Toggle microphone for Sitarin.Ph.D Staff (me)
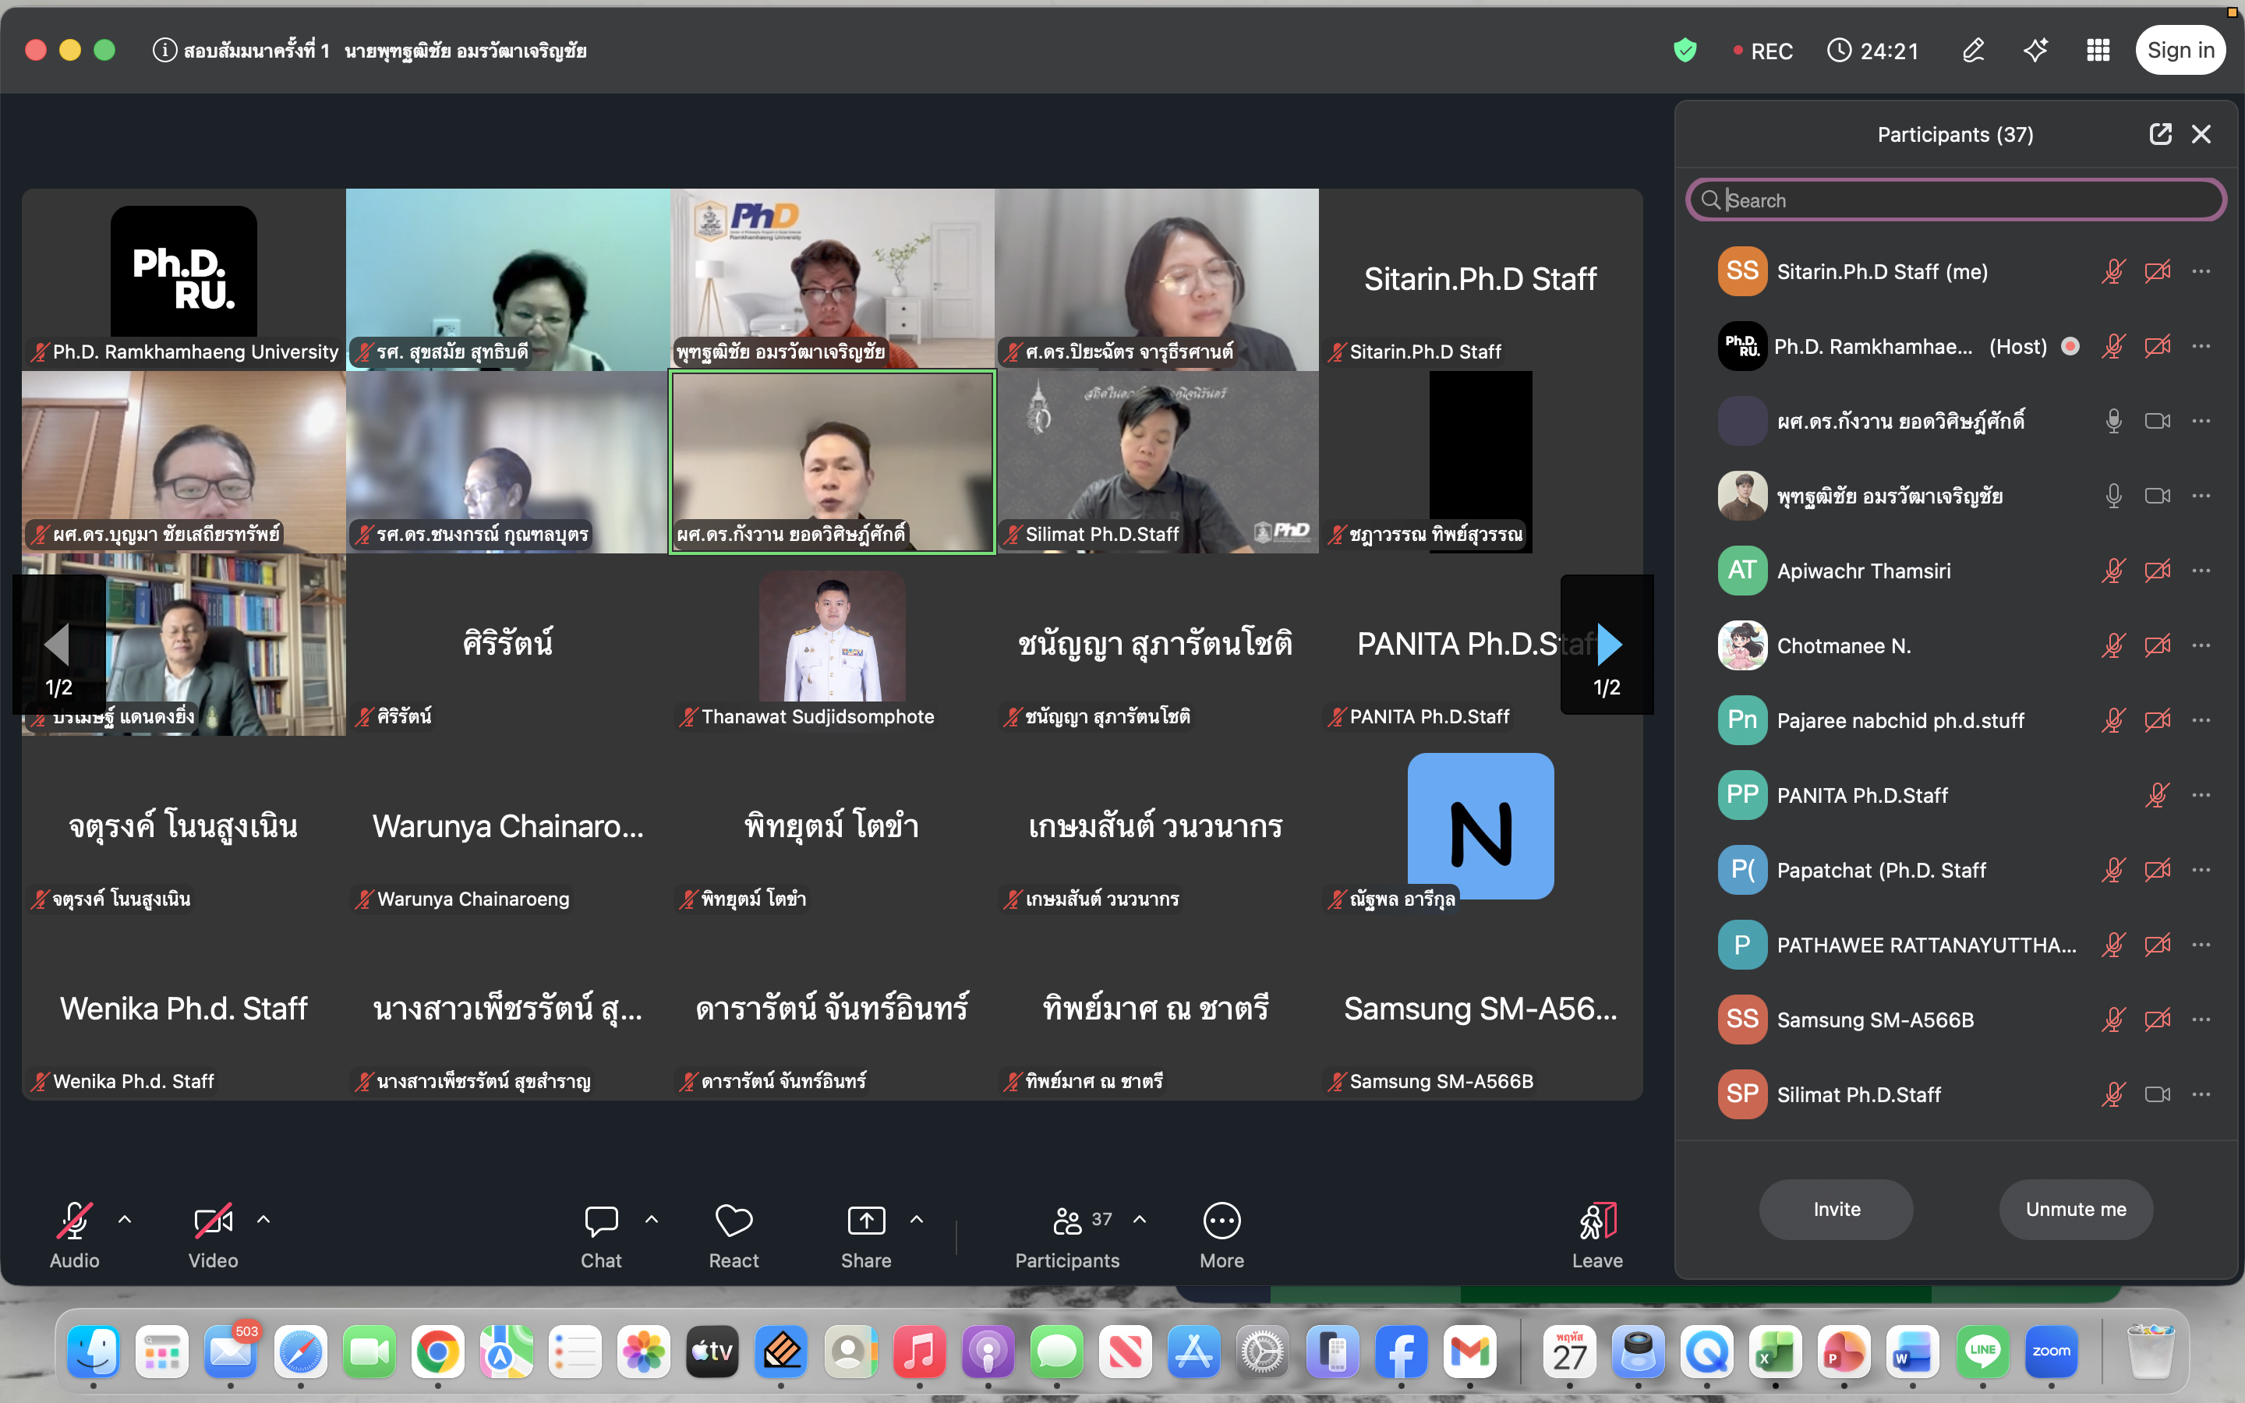The width and height of the screenshot is (2245, 1403). pyautogui.click(x=2113, y=271)
